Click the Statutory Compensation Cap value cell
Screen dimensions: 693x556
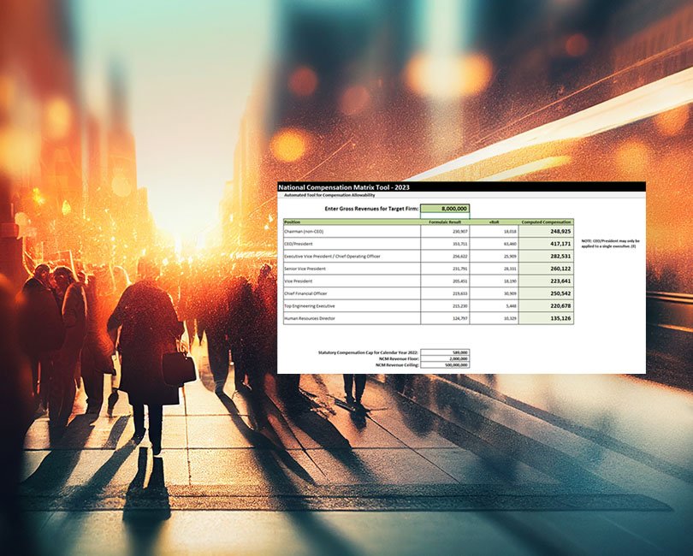[x=445, y=352]
